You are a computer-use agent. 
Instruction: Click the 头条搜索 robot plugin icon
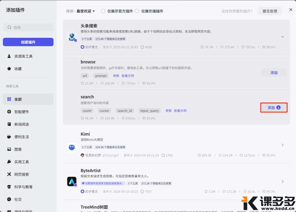click(72, 37)
